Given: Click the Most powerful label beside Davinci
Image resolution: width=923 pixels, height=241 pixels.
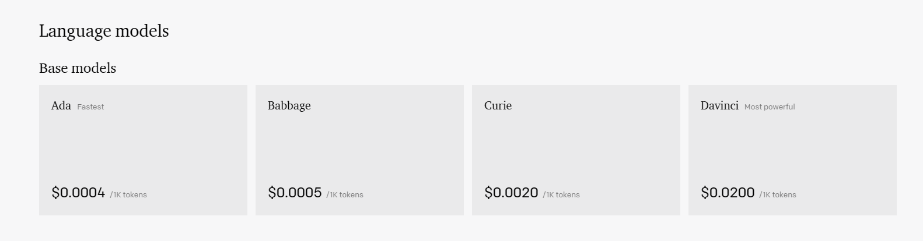Looking at the screenshot, I should coord(770,107).
